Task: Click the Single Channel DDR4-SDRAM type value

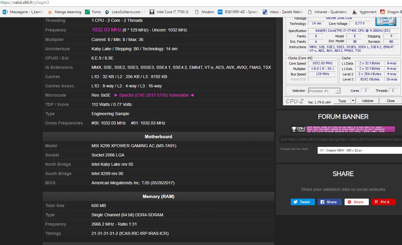Action: [x=127, y=215]
